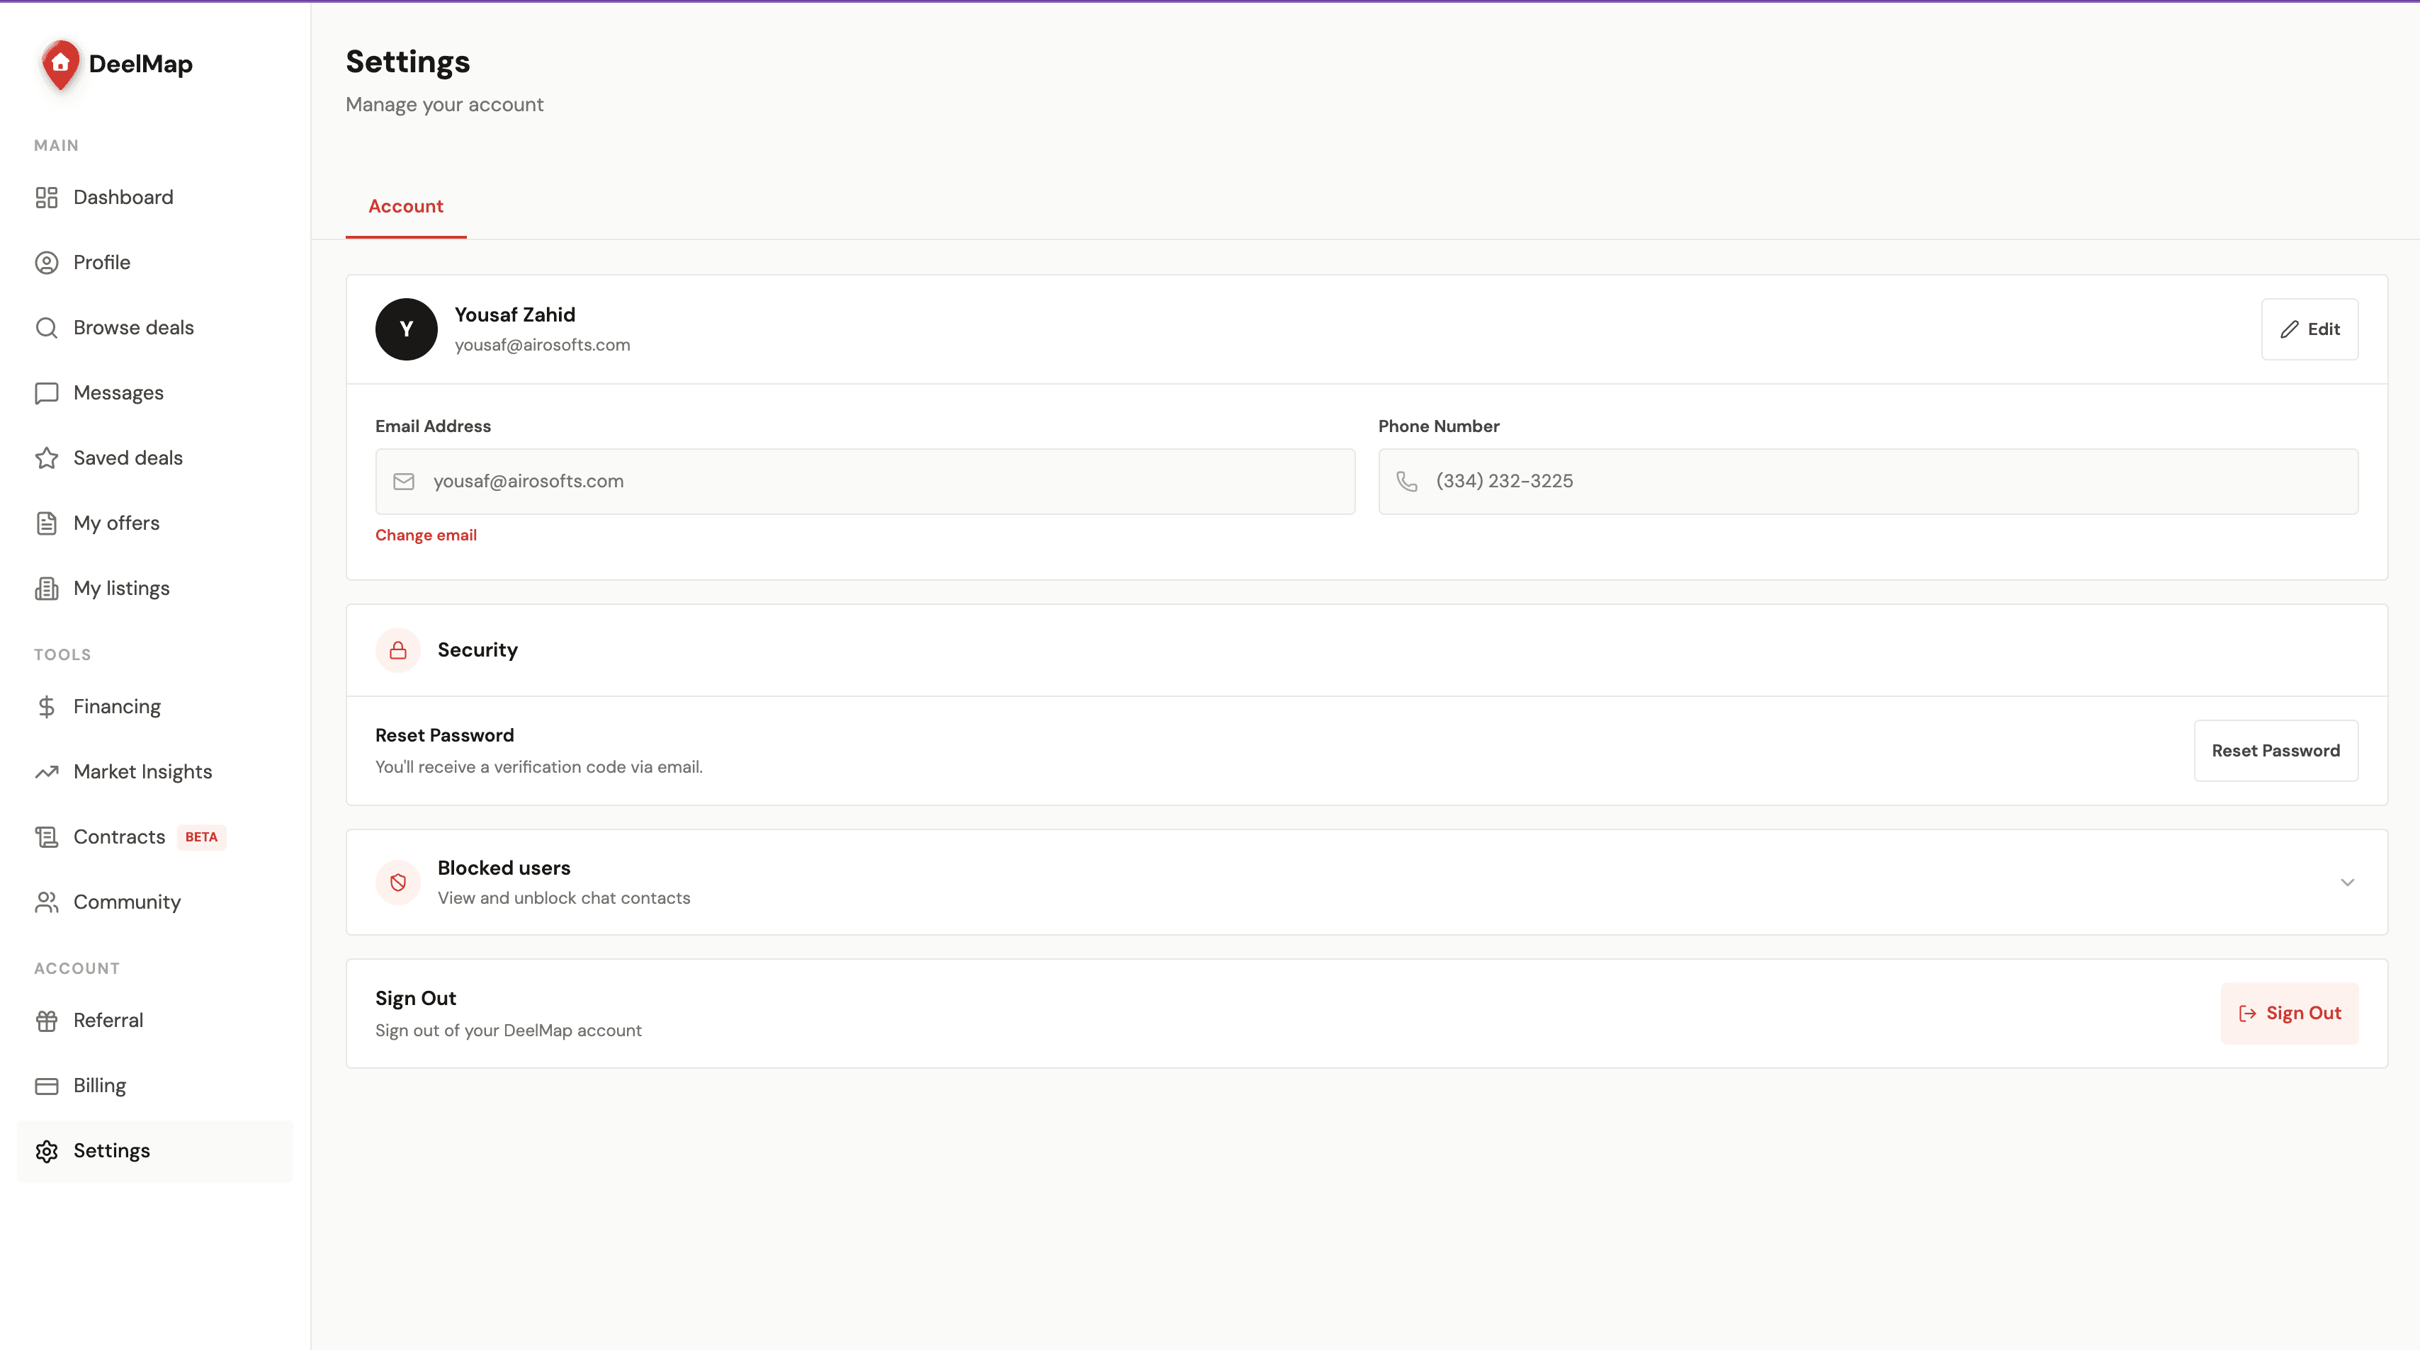Viewport: 2420px width, 1350px height.
Task: Click the envelope icon in email field
Action: click(x=404, y=481)
